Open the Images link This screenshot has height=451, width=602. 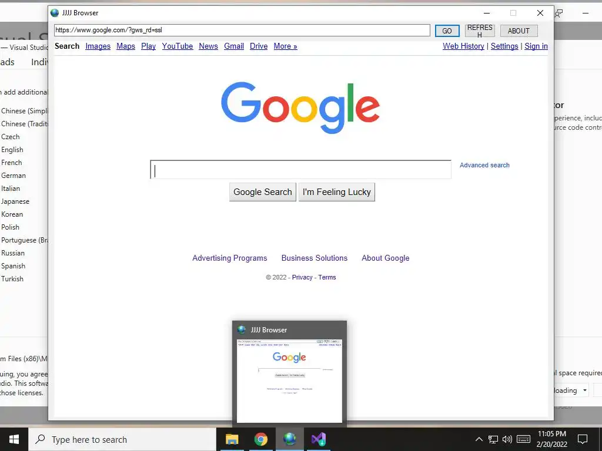(x=98, y=46)
